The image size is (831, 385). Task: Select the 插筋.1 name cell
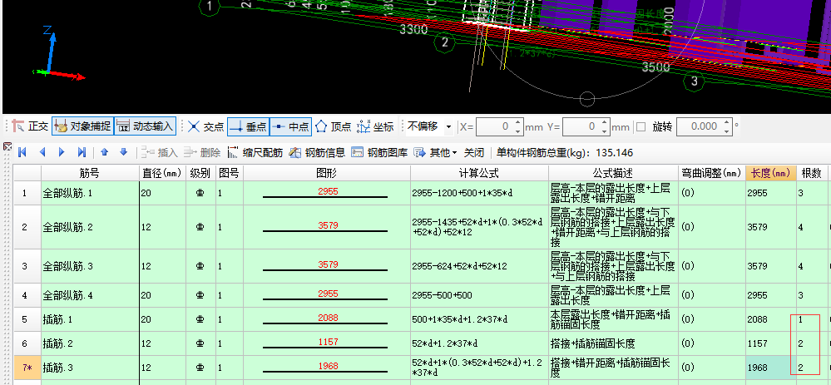90,319
